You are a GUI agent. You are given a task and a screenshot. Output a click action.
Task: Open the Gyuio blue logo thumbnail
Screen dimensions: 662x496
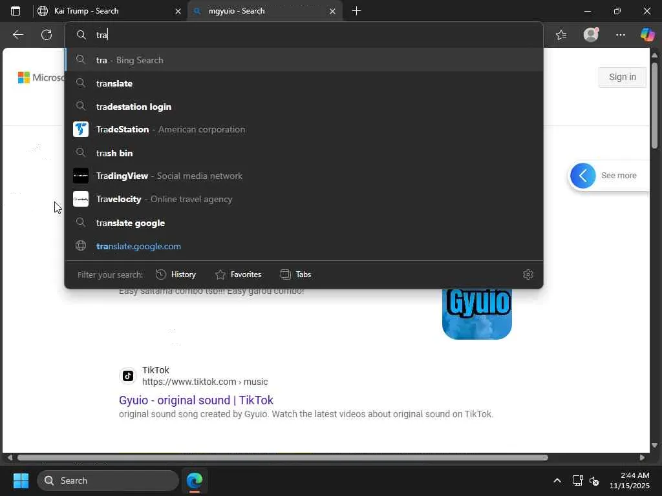point(477,315)
